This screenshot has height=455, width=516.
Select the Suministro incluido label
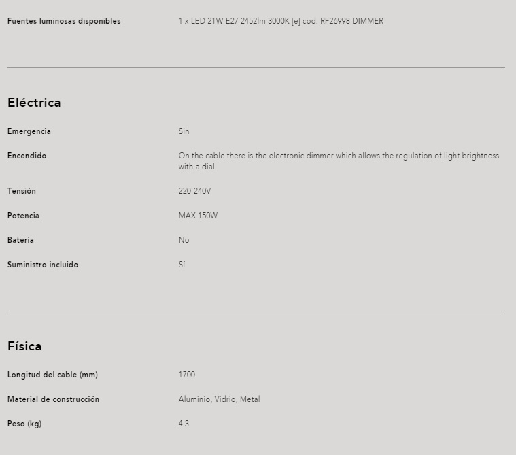[43, 265]
